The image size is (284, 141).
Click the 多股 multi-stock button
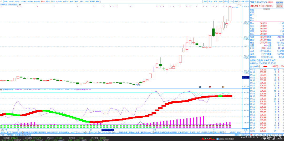pyautogui.click(x=215, y=2)
